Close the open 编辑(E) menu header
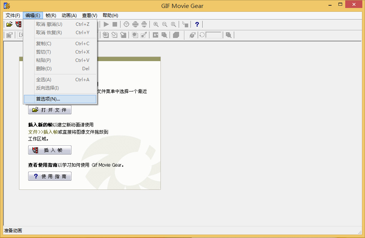365x238 pixels. 33,15
